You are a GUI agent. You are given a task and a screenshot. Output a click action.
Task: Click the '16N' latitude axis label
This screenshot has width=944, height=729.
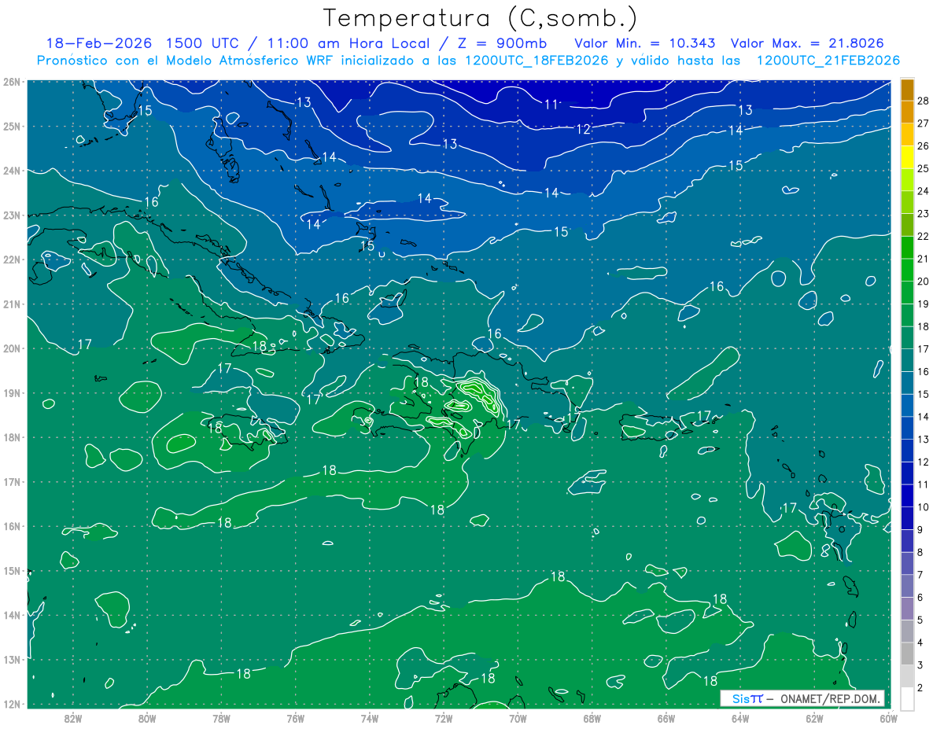point(11,526)
